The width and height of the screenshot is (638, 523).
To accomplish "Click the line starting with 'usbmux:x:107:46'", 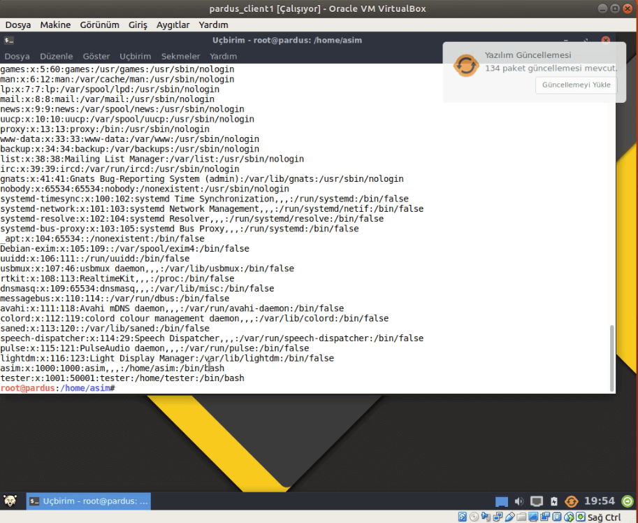I will (147, 268).
